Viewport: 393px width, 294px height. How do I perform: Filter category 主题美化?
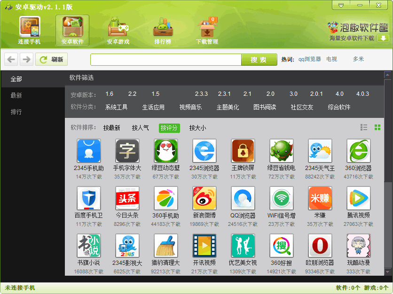[228, 107]
